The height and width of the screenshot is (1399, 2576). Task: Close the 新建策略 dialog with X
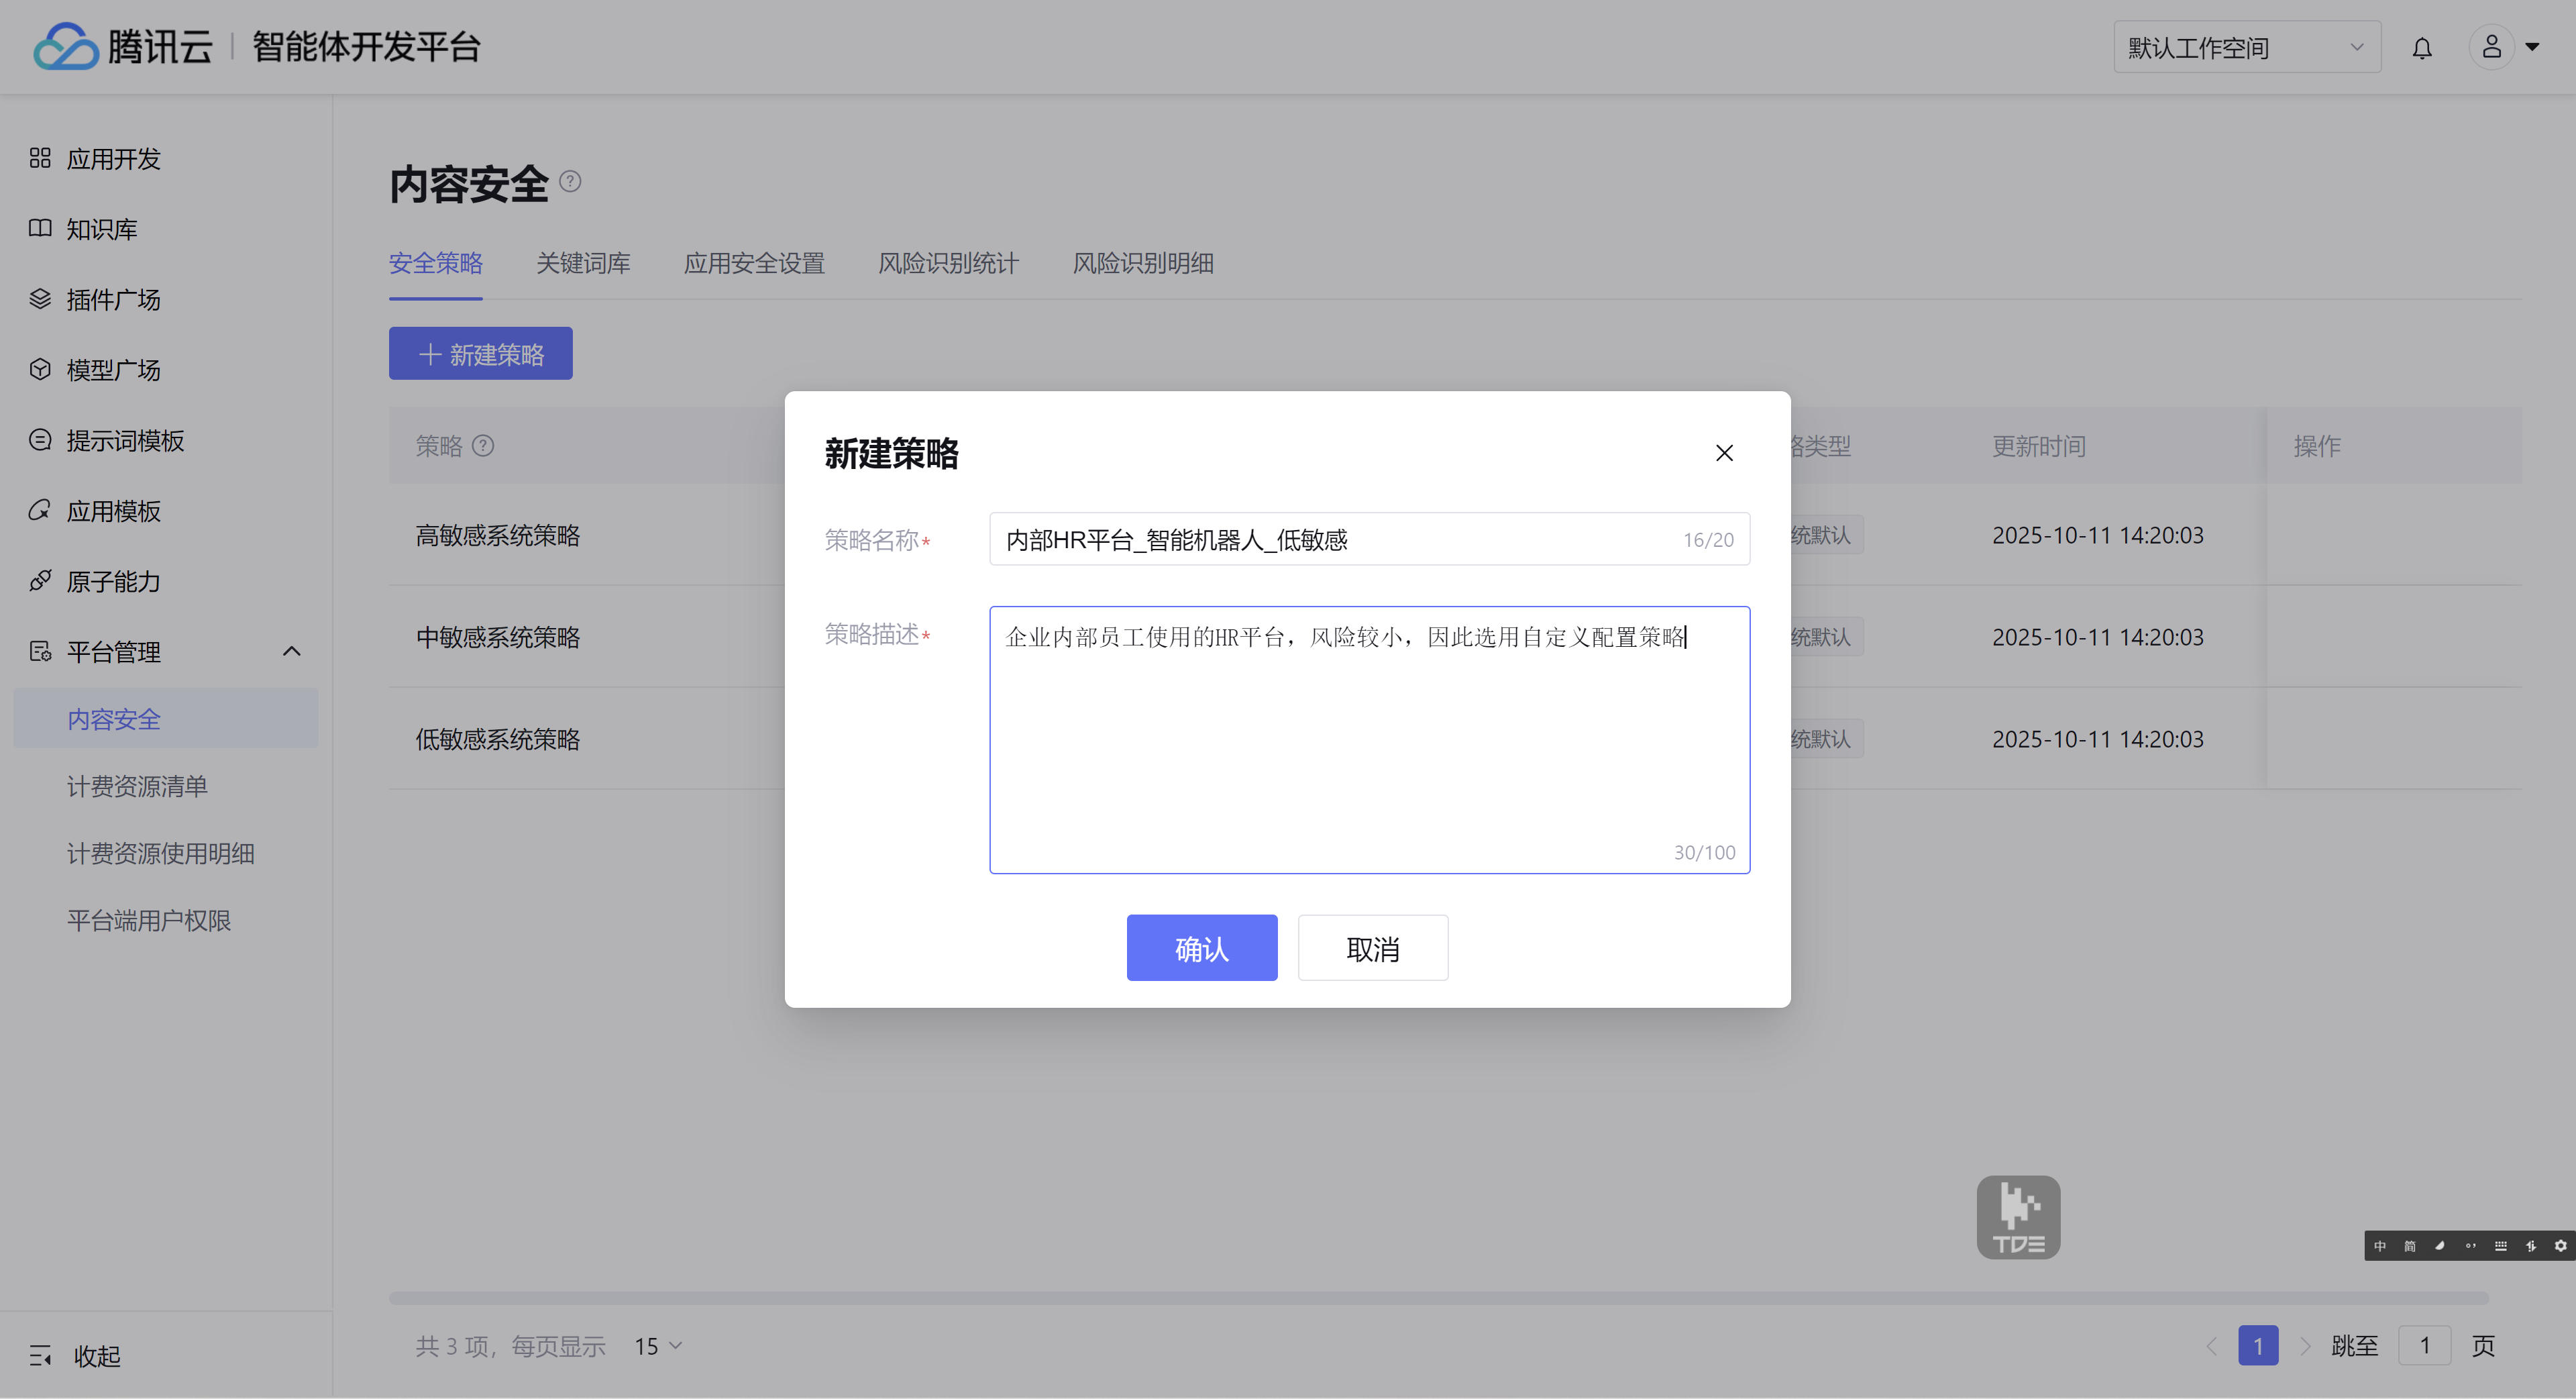tap(1724, 453)
